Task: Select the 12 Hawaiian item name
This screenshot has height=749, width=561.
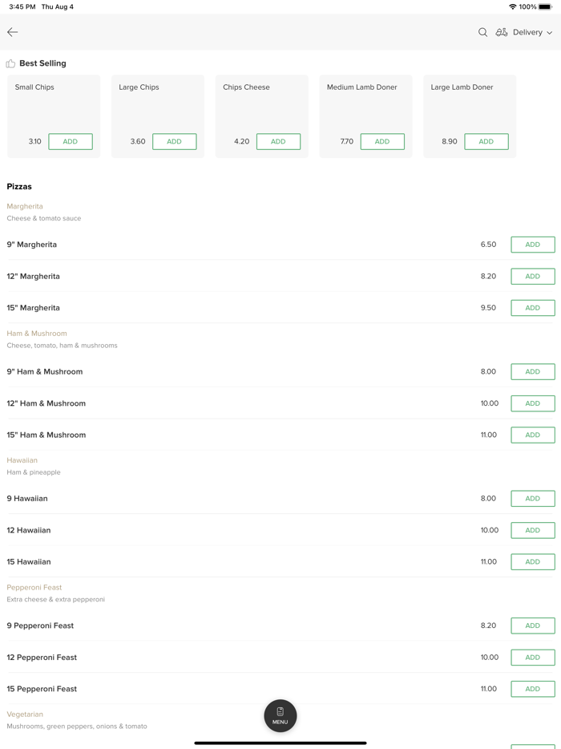Action: 29,530
